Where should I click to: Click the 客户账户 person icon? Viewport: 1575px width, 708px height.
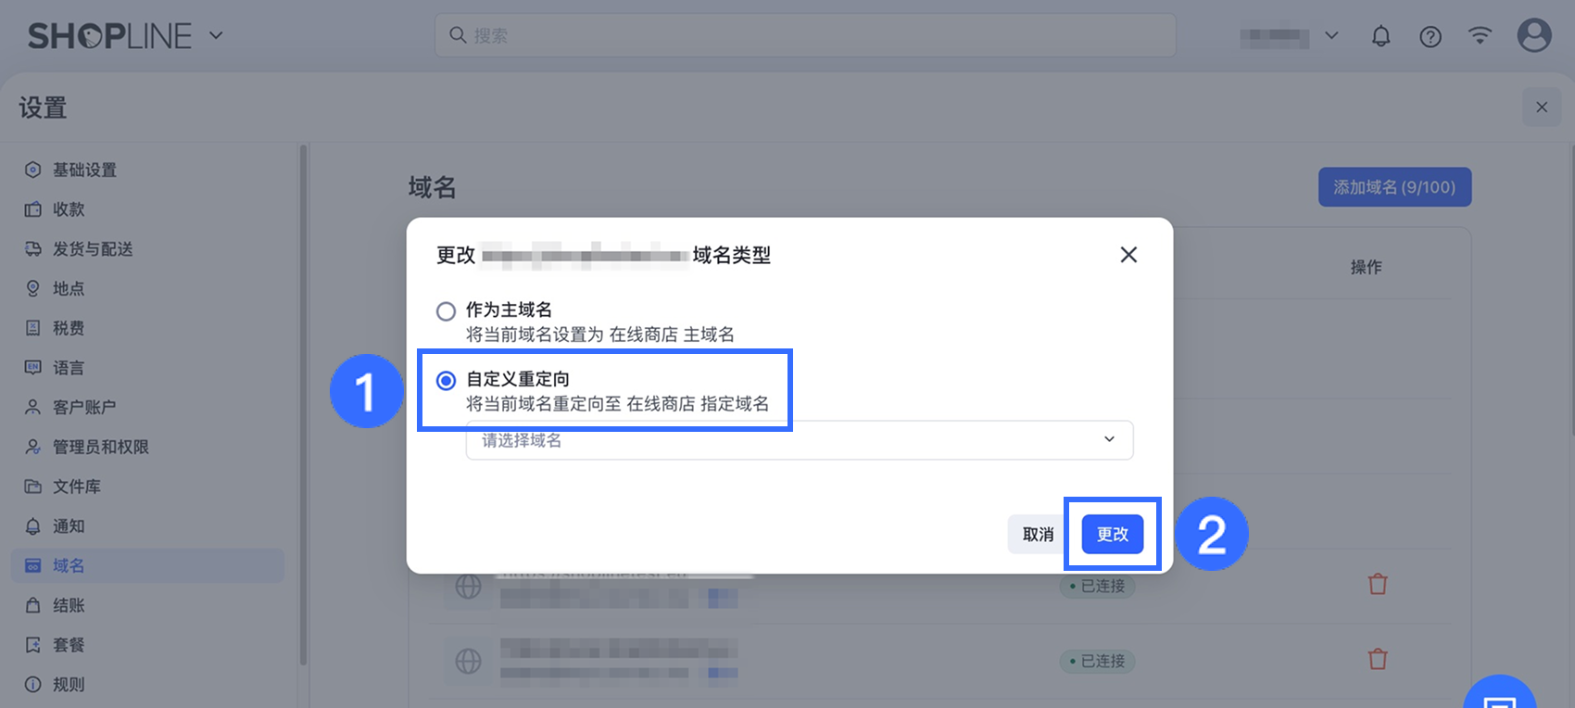(32, 407)
